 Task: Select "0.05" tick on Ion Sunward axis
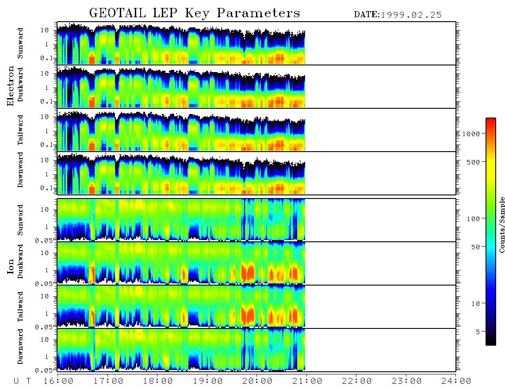[44, 240]
